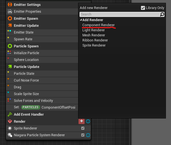Pick Ribbon Renderer from the list

click(95, 40)
